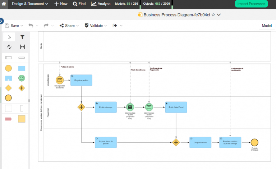Expand the left side panel arrow

(x=2, y=21)
